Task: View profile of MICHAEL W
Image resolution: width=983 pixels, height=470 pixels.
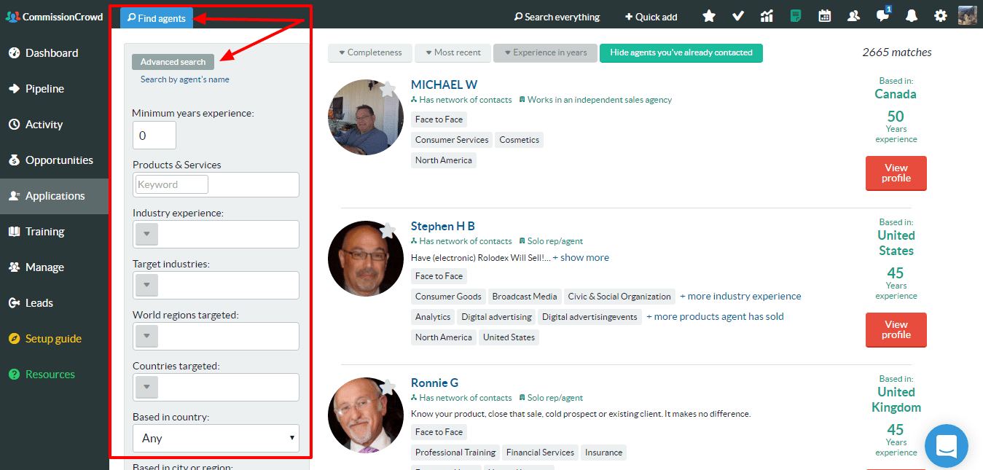Action: [896, 173]
